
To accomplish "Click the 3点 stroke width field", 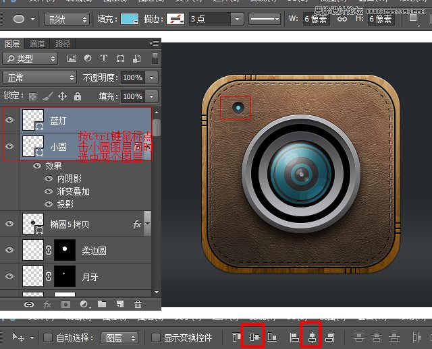I will pyautogui.click(x=210, y=19).
